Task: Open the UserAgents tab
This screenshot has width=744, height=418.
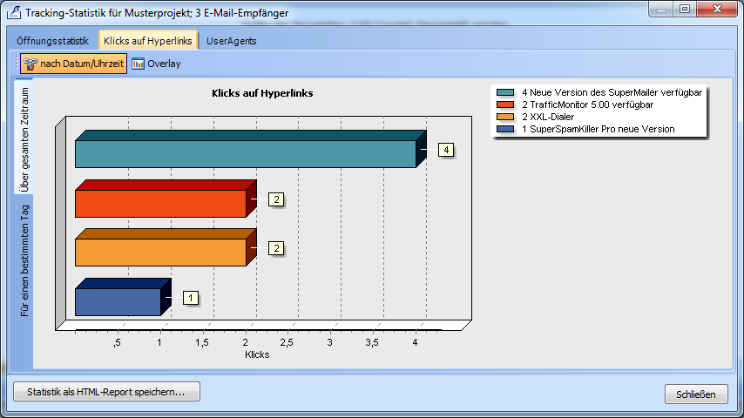Action: pos(231,41)
